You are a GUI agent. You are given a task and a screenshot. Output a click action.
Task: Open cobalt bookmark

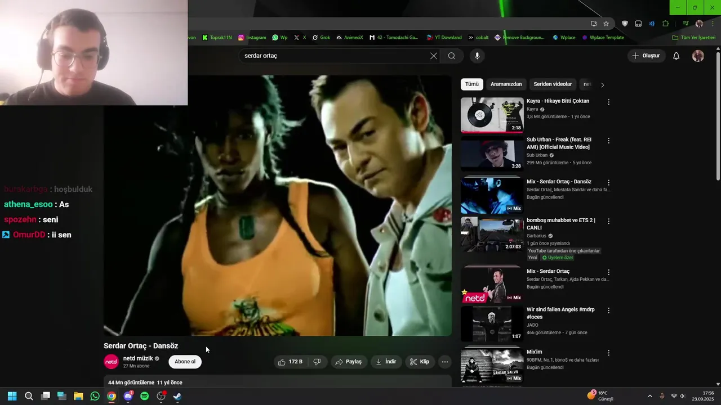(478, 38)
